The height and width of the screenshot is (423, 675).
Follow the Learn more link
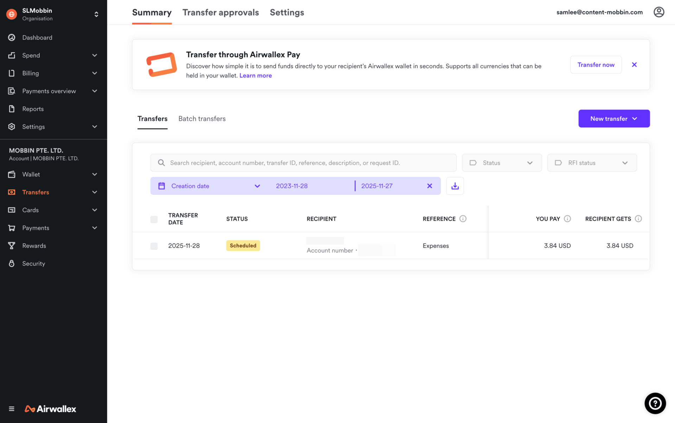pos(256,75)
